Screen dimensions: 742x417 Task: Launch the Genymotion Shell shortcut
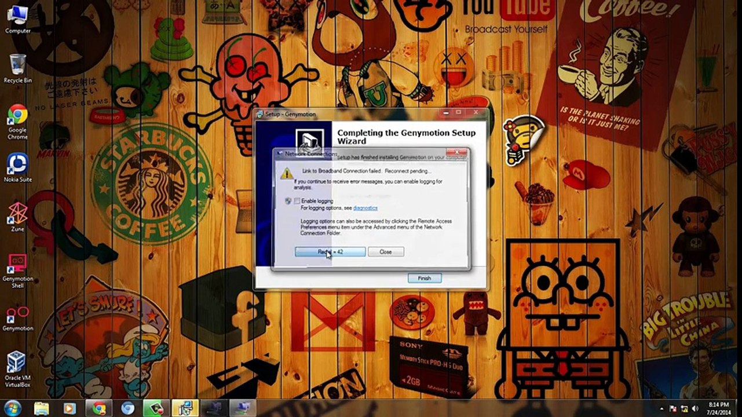click(x=17, y=270)
